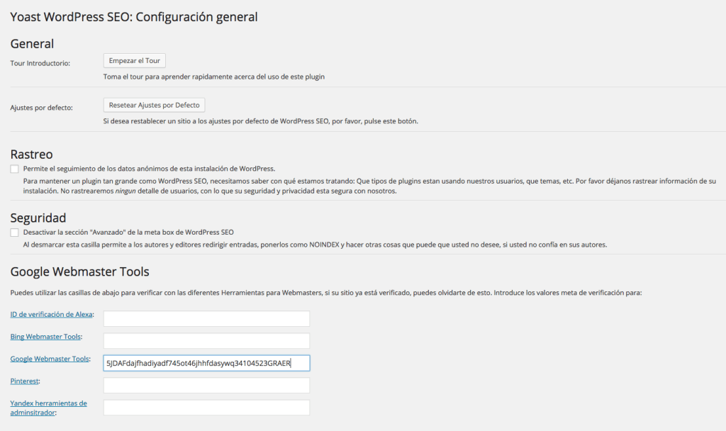Click the "Empezar el Tour" button
The width and height of the screenshot is (726, 431).
click(x=134, y=60)
